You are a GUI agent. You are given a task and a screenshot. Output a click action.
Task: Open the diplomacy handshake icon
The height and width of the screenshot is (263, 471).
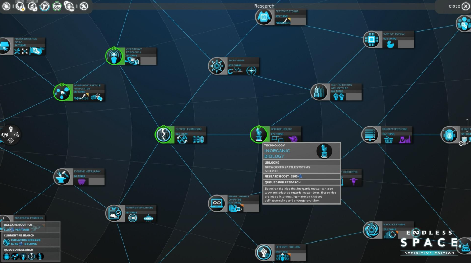[x=56, y=6]
